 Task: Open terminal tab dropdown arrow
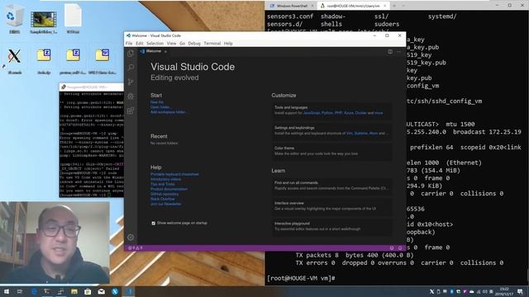(x=403, y=6)
